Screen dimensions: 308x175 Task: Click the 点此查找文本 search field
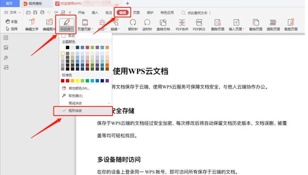click(197, 13)
